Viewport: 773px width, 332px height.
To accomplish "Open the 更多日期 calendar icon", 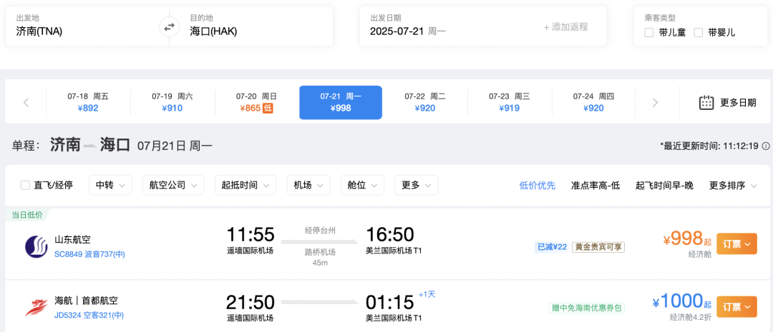I will [x=706, y=102].
